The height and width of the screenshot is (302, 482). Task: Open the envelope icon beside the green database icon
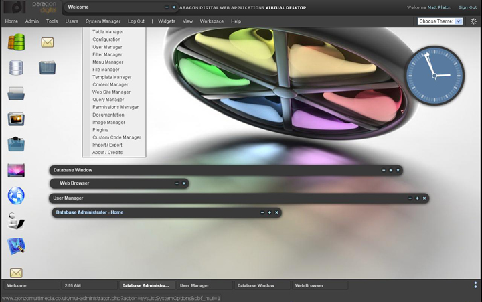(x=48, y=42)
